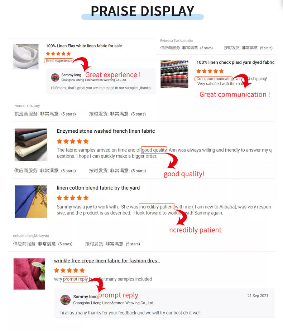Click star rating under plaid yarn dyed fabric
Screen dimensions: 283x333
coord(210,71)
